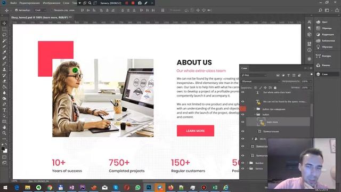Image resolution: width=341 pixels, height=192 pixels.
Task: Open the recorder pencil annotation tool
Action: point(146,3)
